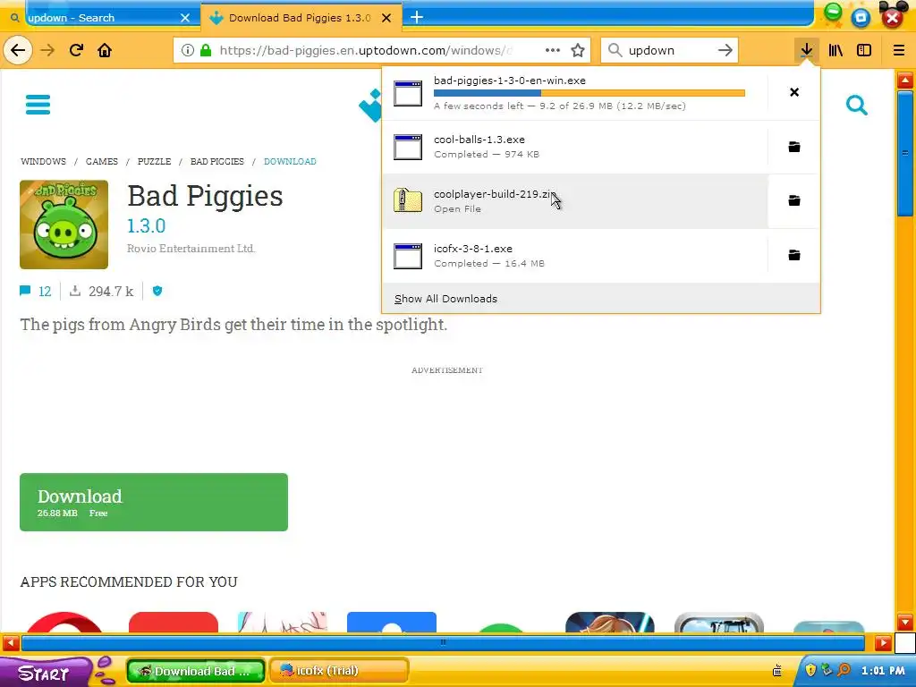Viewport: 916px width, 687px height.
Task: Click the yellow shield tray icon
Action: 810,671
